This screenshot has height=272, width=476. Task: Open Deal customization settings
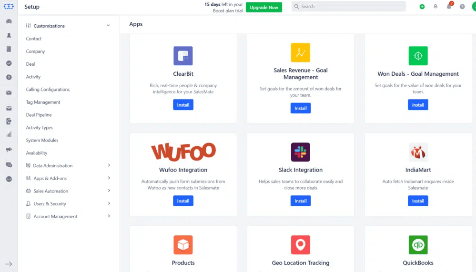pyautogui.click(x=30, y=64)
